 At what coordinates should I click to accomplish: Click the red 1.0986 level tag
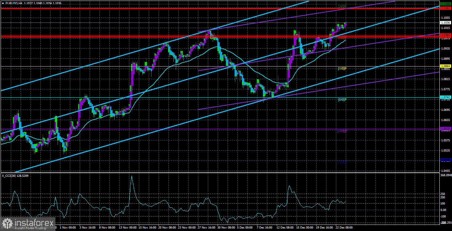click(x=446, y=35)
